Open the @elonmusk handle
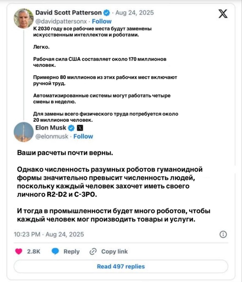This screenshot has width=242, height=282. click(x=52, y=136)
